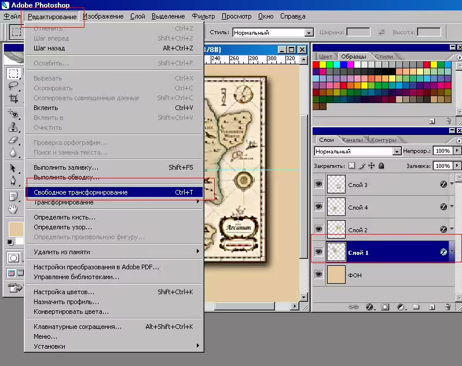Image resolution: width=462 pixels, height=366 pixels.
Task: Toggle lock transparent pixels checkbox
Action: pyautogui.click(x=351, y=166)
